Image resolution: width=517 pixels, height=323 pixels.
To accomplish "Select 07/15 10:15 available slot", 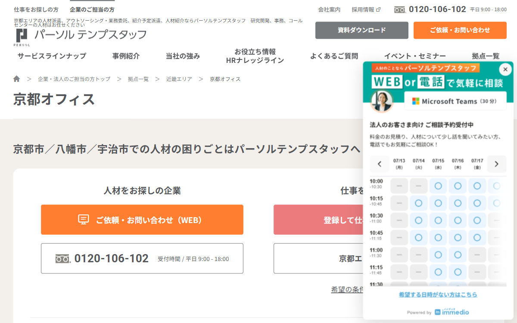I will tap(438, 203).
